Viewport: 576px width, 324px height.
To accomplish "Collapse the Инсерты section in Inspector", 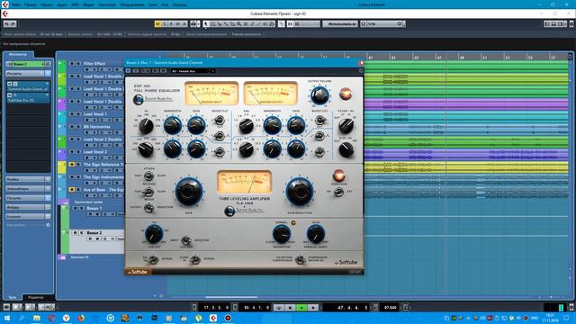I will 28,74.
